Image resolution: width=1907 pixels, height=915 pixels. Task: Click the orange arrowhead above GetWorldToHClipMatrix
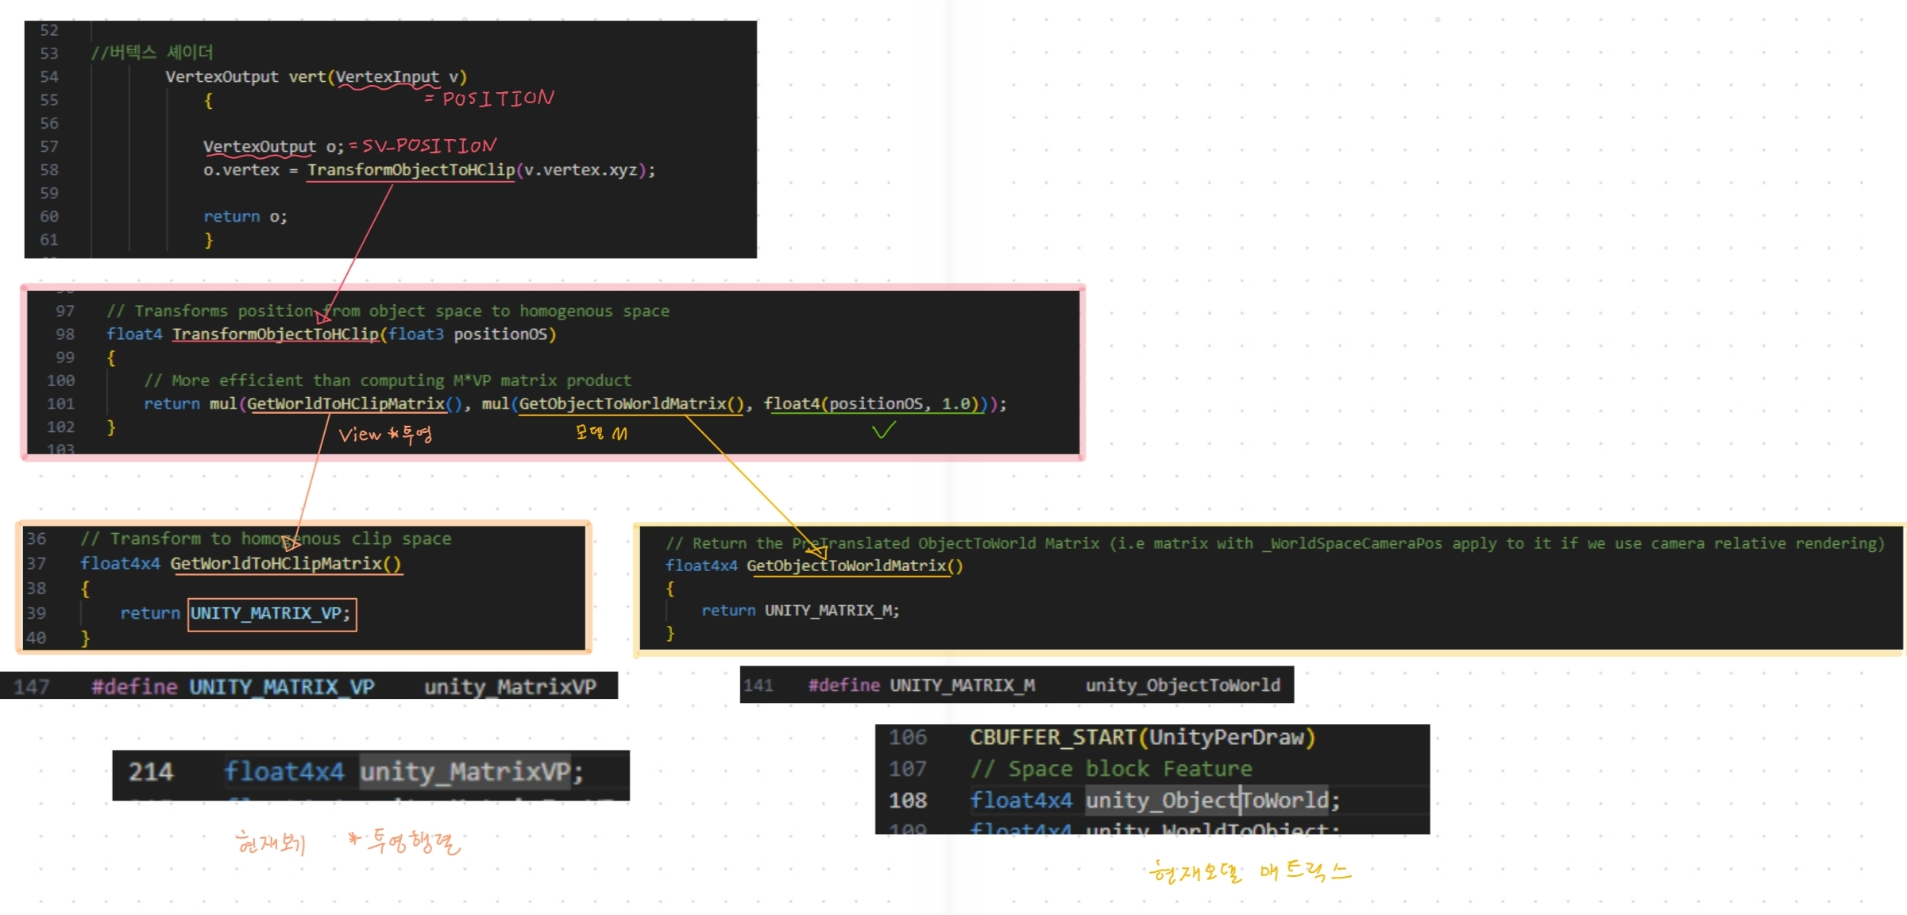tap(291, 543)
